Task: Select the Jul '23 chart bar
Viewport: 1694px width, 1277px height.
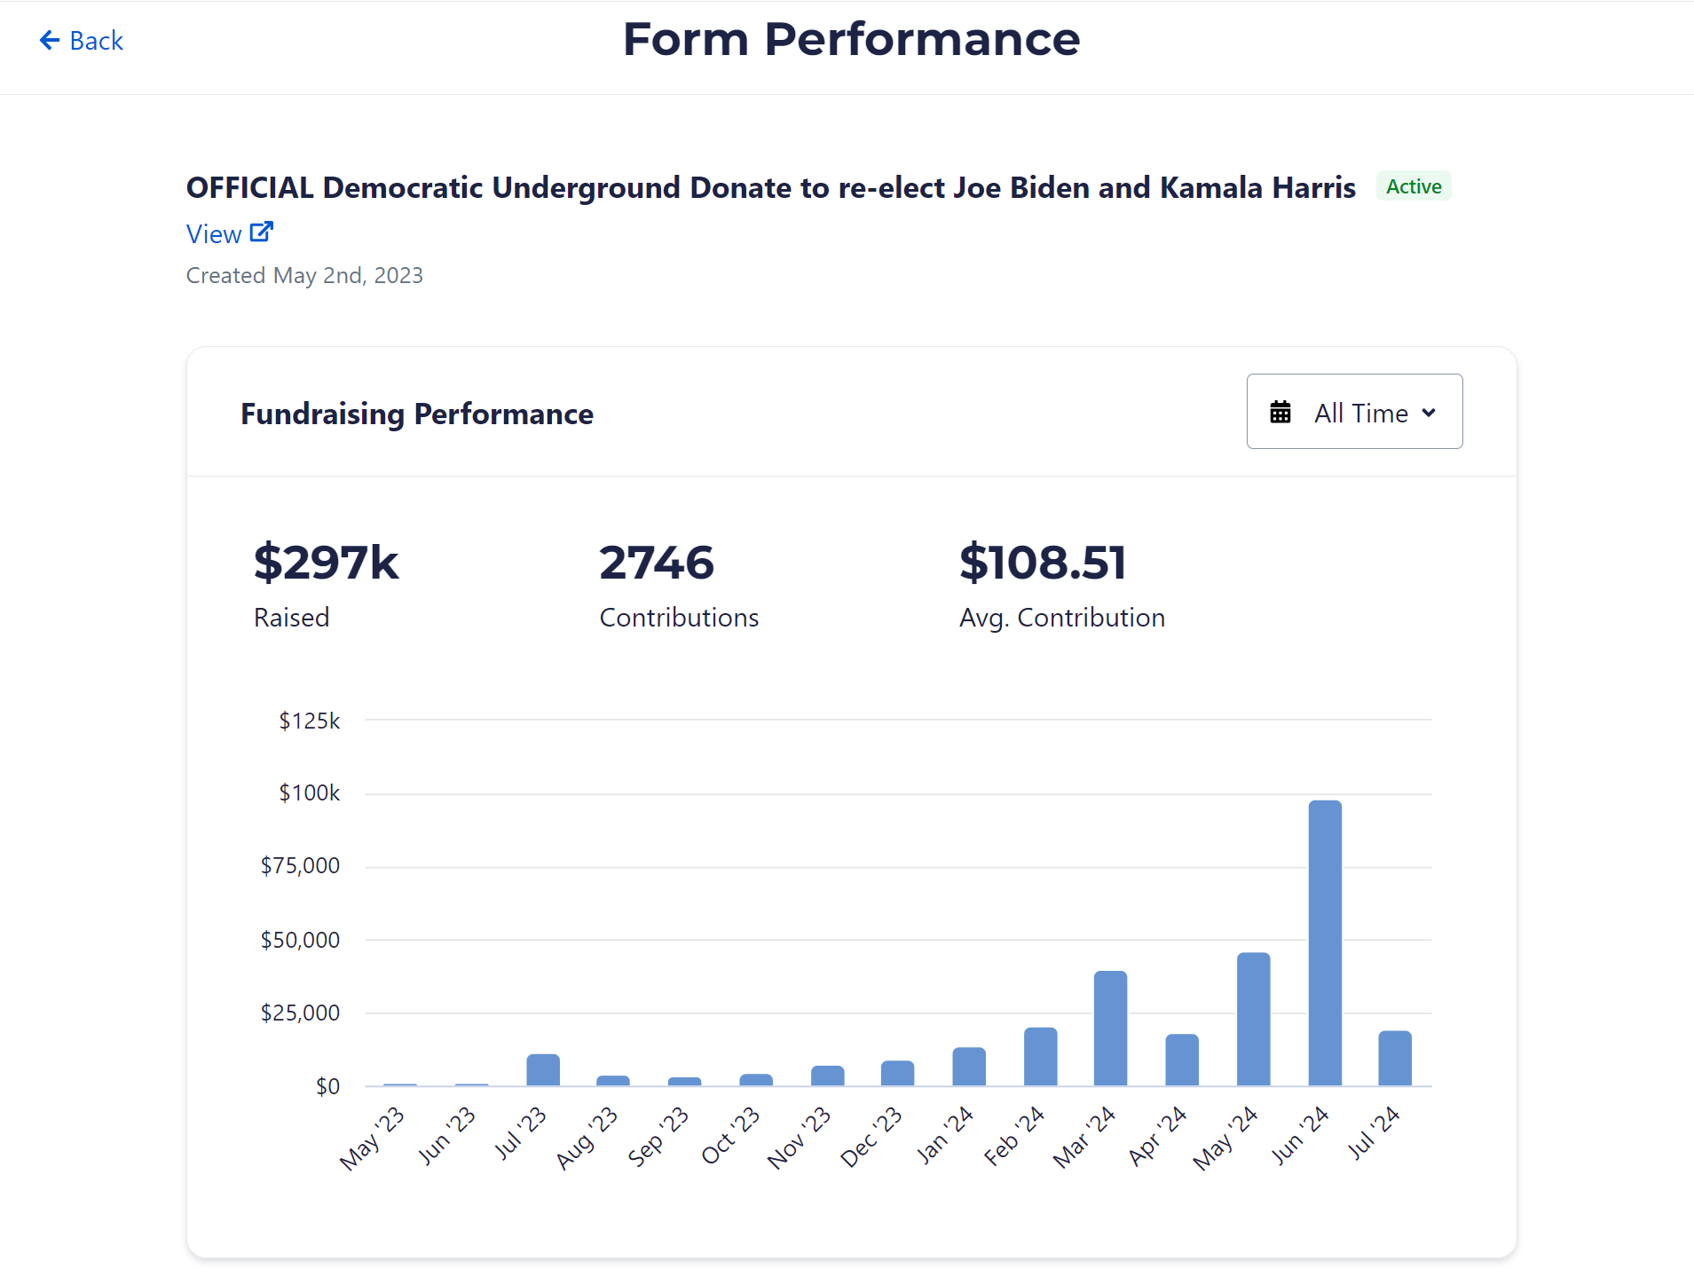Action: tap(542, 1069)
